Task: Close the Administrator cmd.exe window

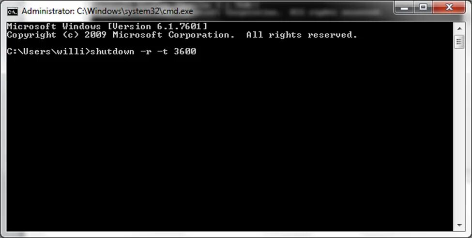Action: point(449,7)
